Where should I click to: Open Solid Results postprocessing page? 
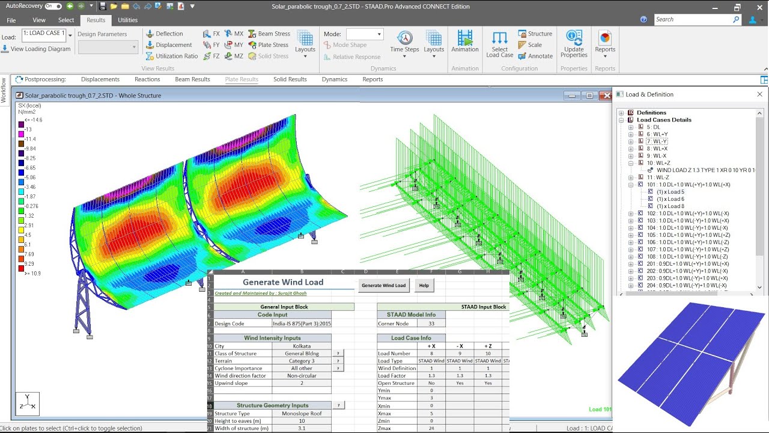pyautogui.click(x=290, y=79)
